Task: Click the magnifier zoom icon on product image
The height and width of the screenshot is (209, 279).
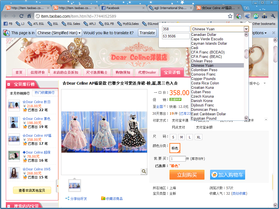Action: tap(144, 172)
